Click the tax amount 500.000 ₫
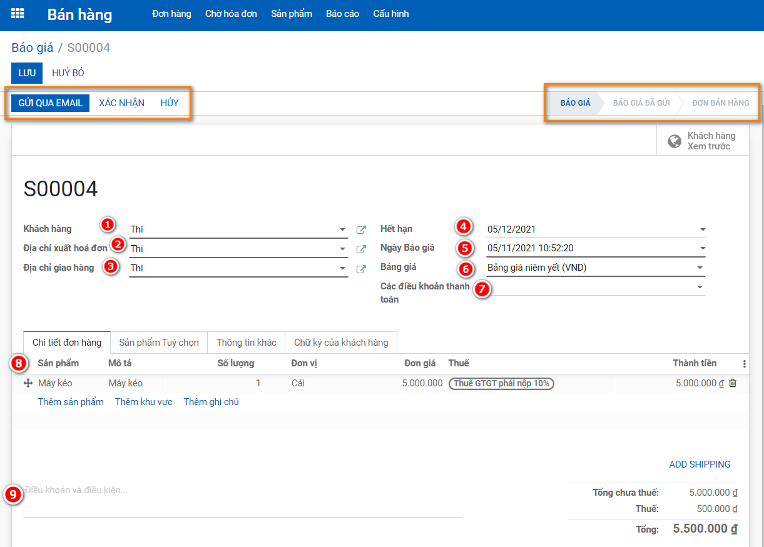Image resolution: width=764 pixels, height=547 pixels. [717, 509]
